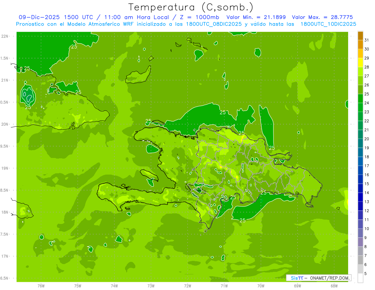Click the '6.5N' latitude axis label

pos(5,278)
